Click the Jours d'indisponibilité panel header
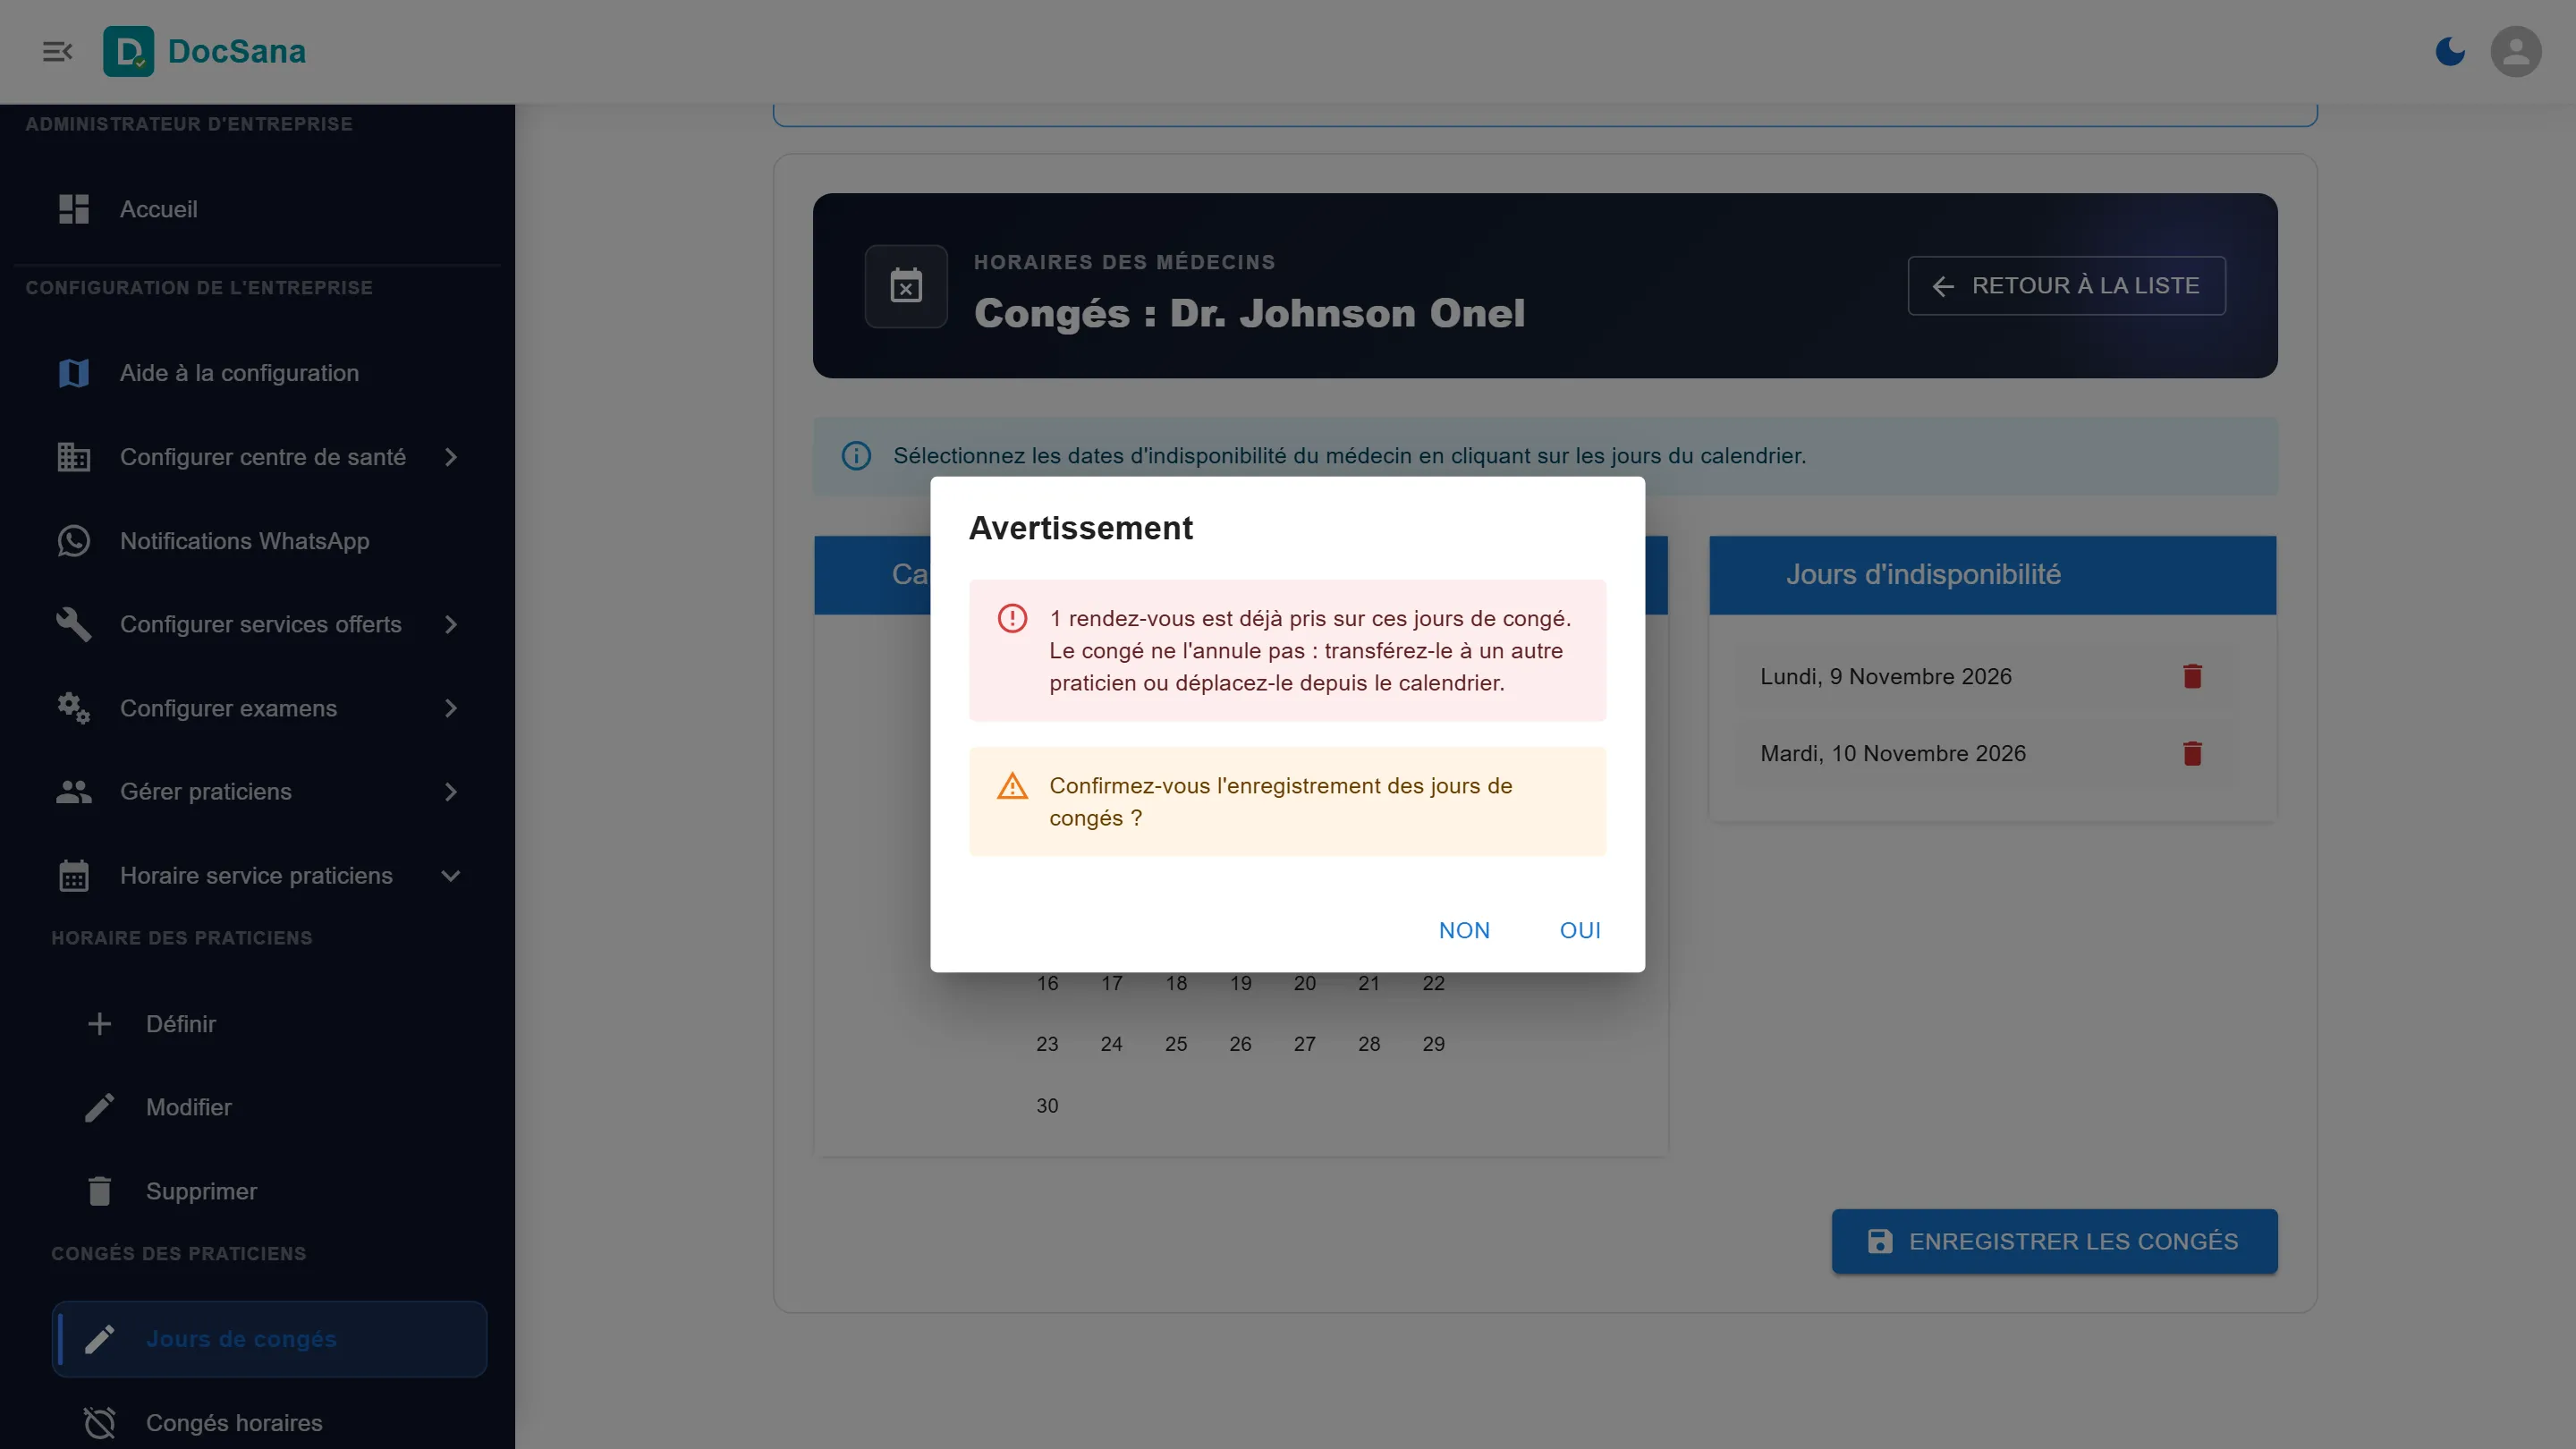 pyautogui.click(x=1992, y=575)
